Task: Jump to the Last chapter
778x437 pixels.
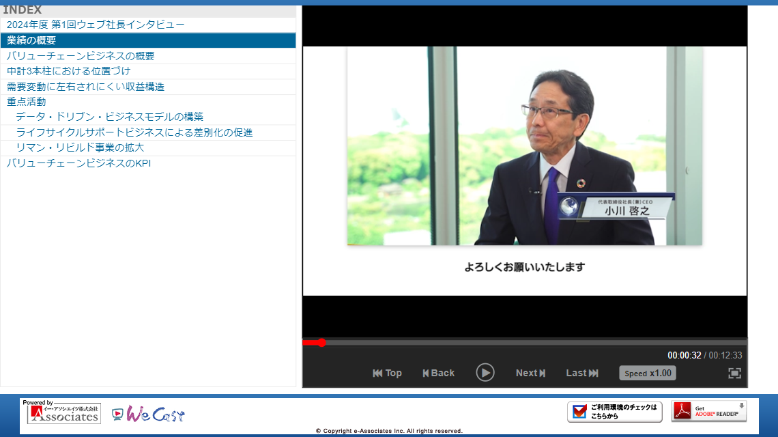Action: [x=582, y=373]
